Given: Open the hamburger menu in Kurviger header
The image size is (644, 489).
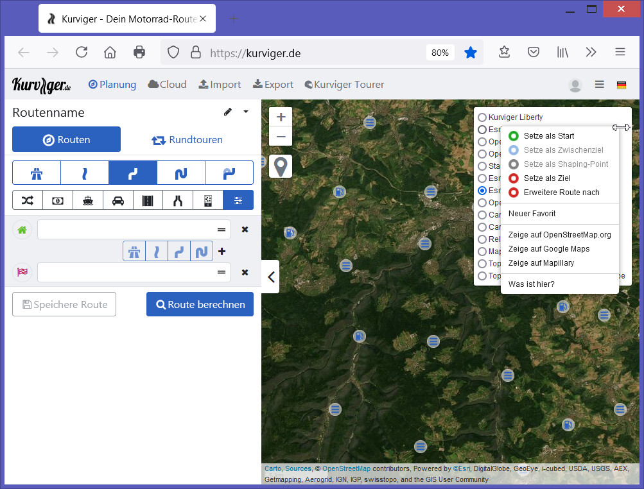Looking at the screenshot, I should tap(599, 85).
